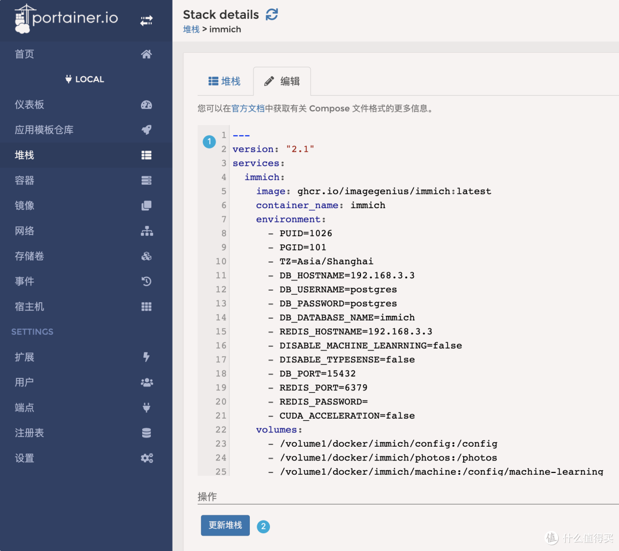
Task: Open 扩展 in the sidebar menu
Action: [25, 357]
